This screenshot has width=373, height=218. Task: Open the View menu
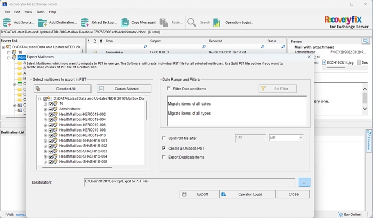click(x=28, y=12)
